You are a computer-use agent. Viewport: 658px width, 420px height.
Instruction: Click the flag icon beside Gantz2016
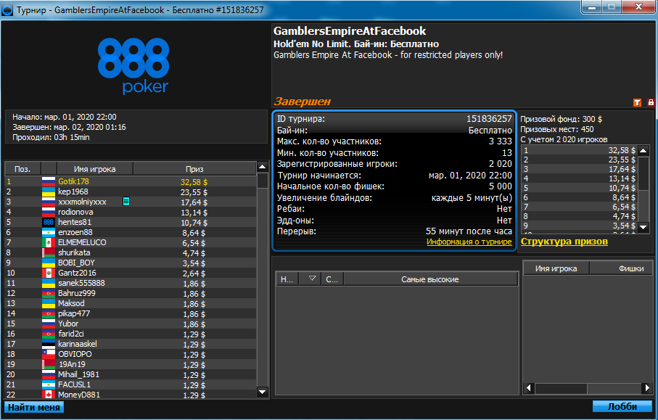point(49,273)
